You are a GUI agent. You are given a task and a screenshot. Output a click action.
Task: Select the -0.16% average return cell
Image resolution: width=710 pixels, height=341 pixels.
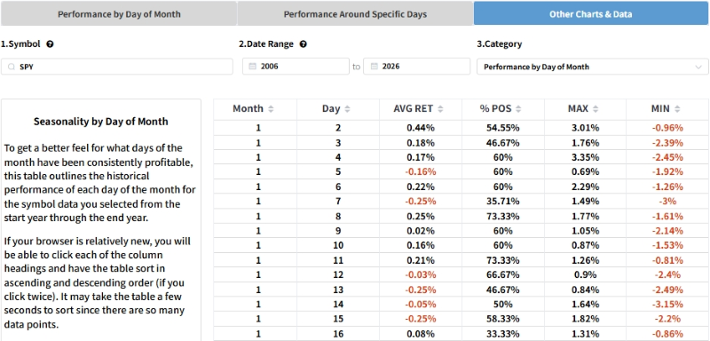pos(421,172)
